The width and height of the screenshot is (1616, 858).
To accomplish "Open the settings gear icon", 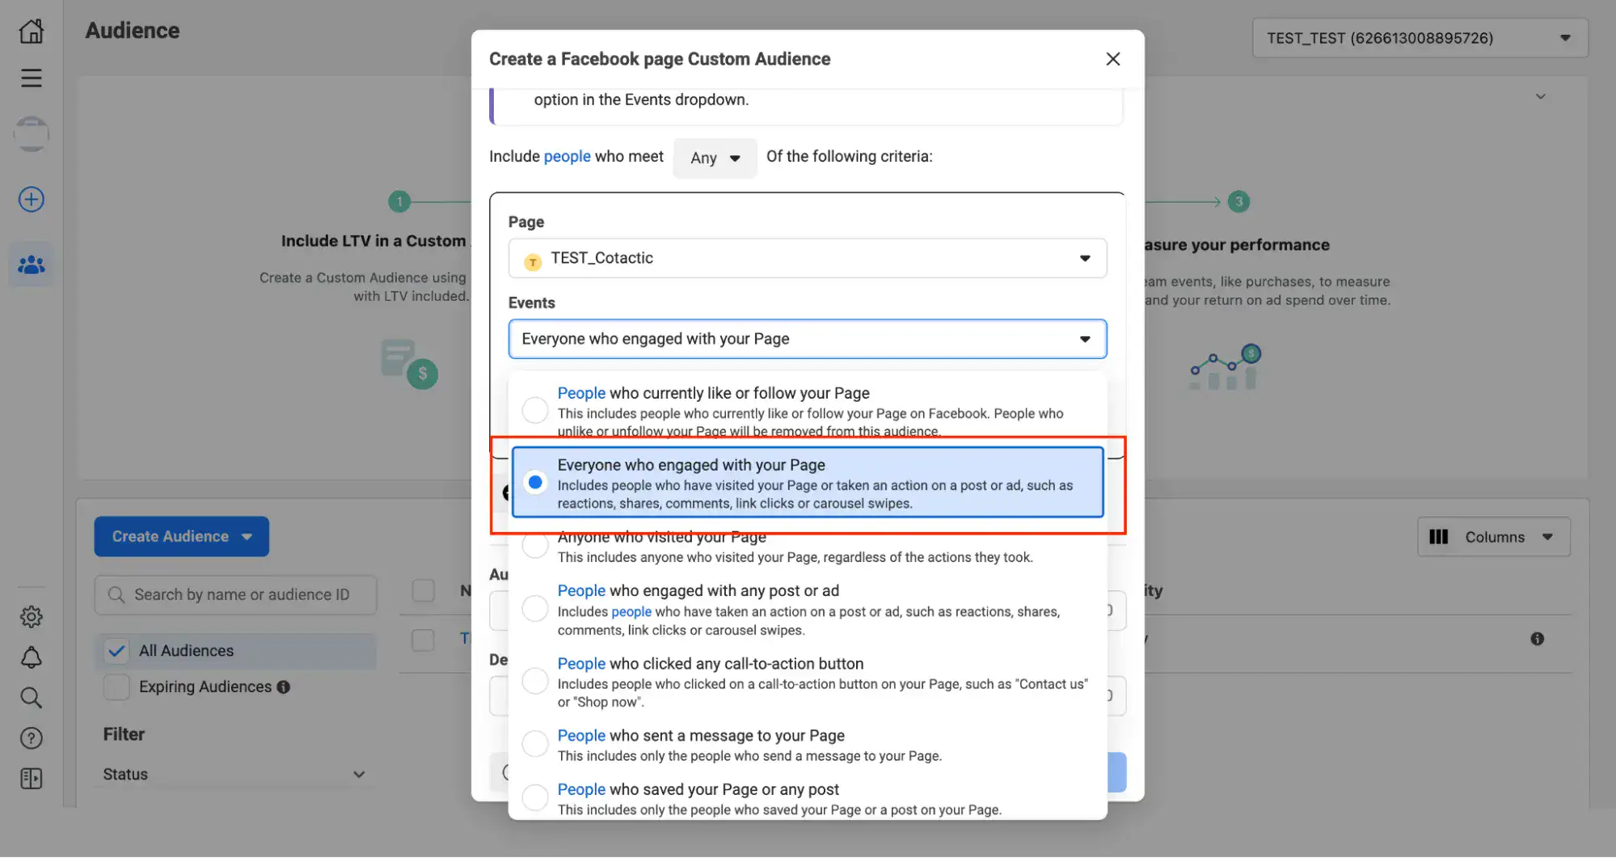I will click(x=32, y=617).
